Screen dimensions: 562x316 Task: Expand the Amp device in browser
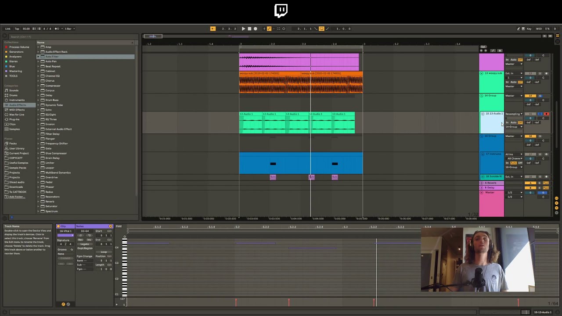point(38,47)
